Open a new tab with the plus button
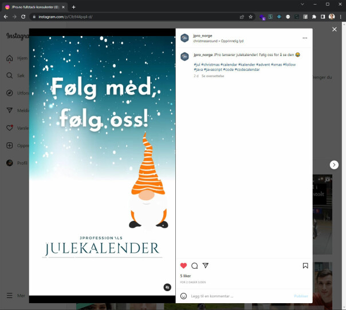Viewport: 346px width, 310px height. coord(73,7)
